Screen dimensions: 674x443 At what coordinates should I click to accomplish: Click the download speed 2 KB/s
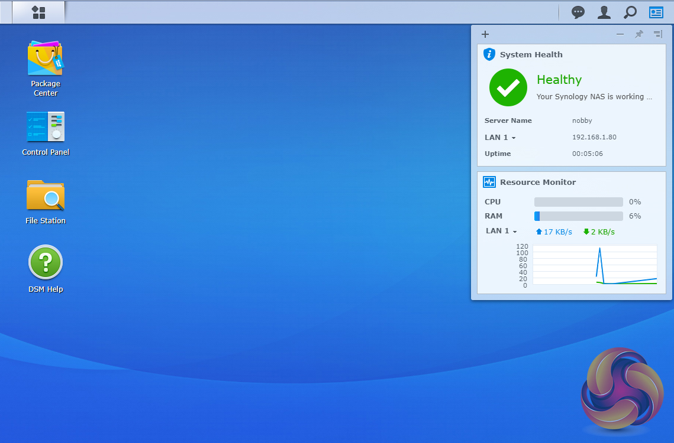(x=599, y=232)
